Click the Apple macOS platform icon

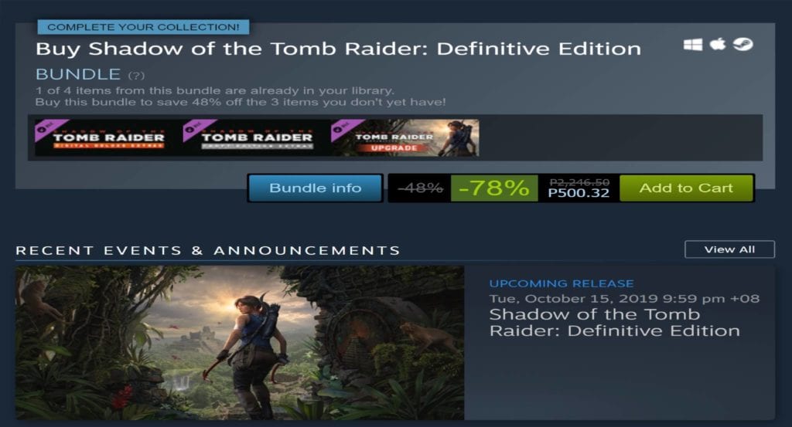tap(718, 44)
